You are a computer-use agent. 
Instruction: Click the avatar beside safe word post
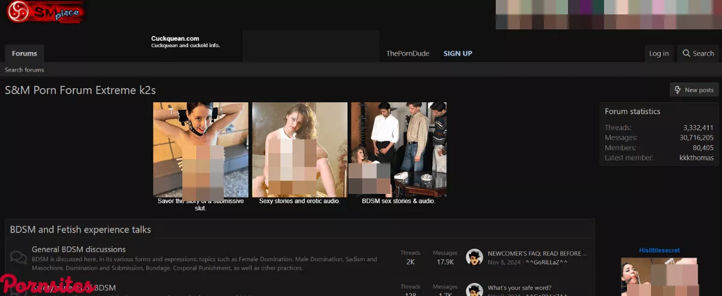coord(475,289)
